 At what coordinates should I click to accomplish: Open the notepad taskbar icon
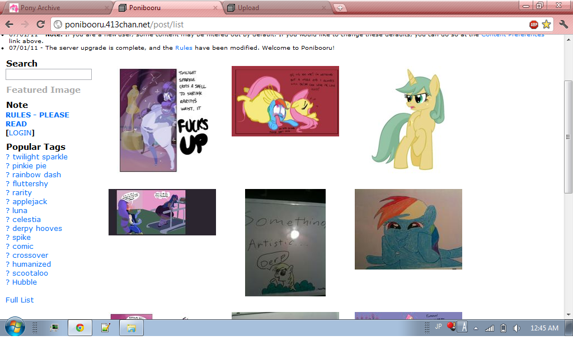click(106, 328)
